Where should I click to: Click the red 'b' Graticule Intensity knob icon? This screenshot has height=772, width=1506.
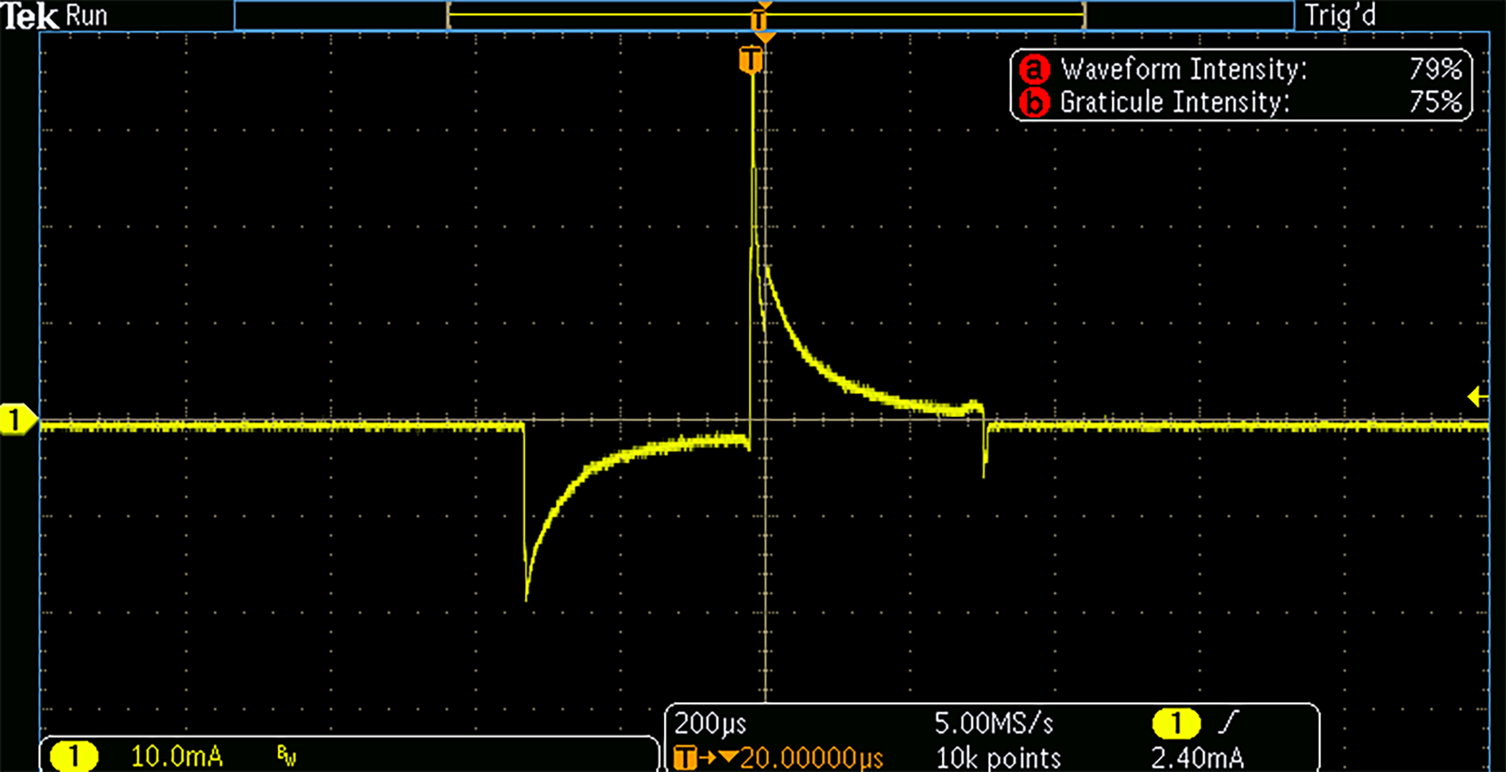click(1034, 103)
